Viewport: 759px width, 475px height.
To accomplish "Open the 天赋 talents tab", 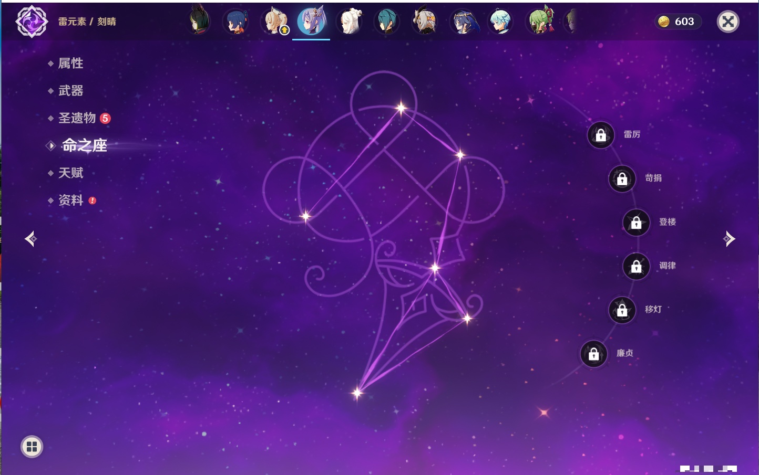I will (70, 173).
